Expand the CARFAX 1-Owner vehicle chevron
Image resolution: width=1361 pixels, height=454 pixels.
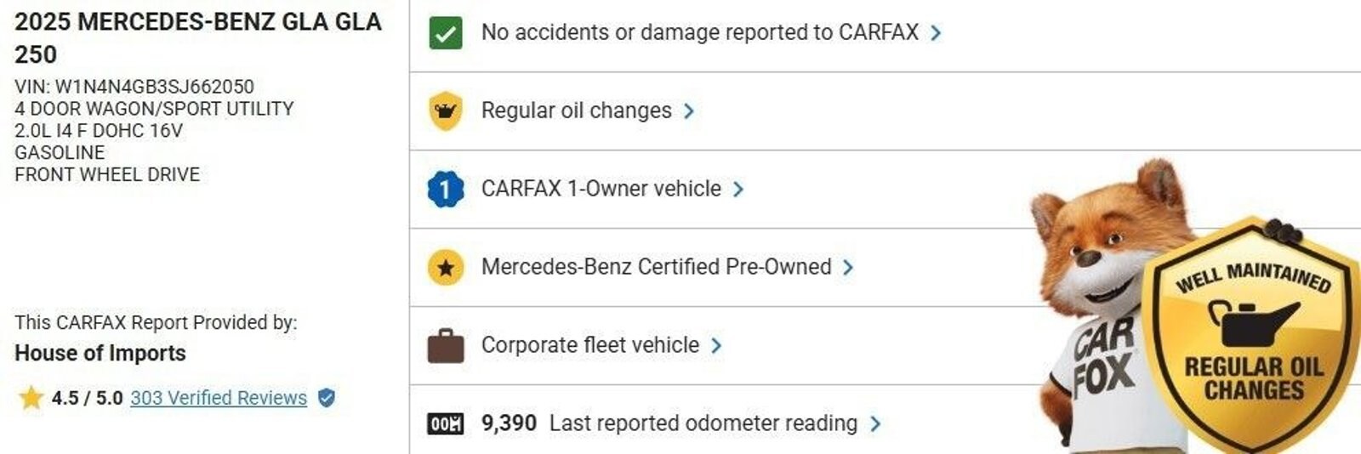(738, 189)
